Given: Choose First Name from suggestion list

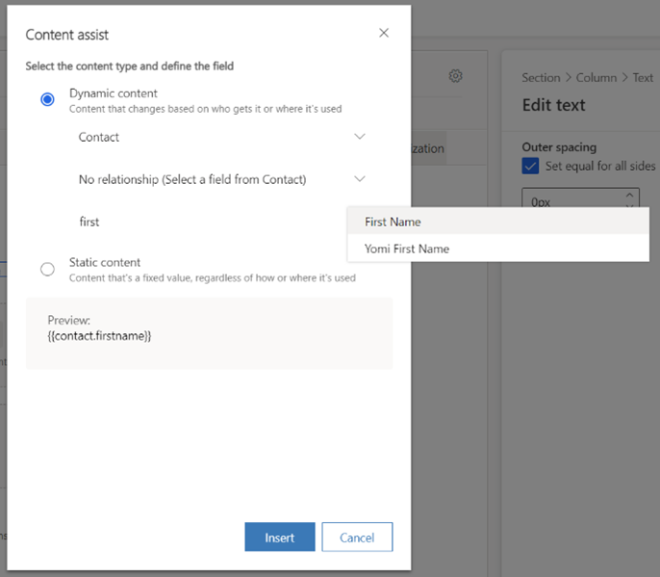Looking at the screenshot, I should (498, 222).
